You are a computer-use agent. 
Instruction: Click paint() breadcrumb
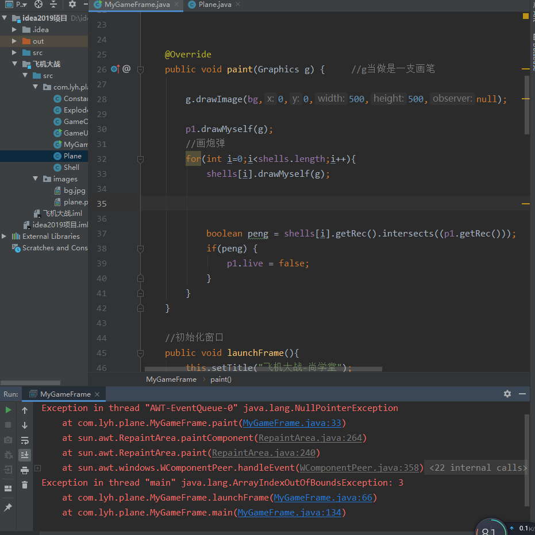coord(221,379)
